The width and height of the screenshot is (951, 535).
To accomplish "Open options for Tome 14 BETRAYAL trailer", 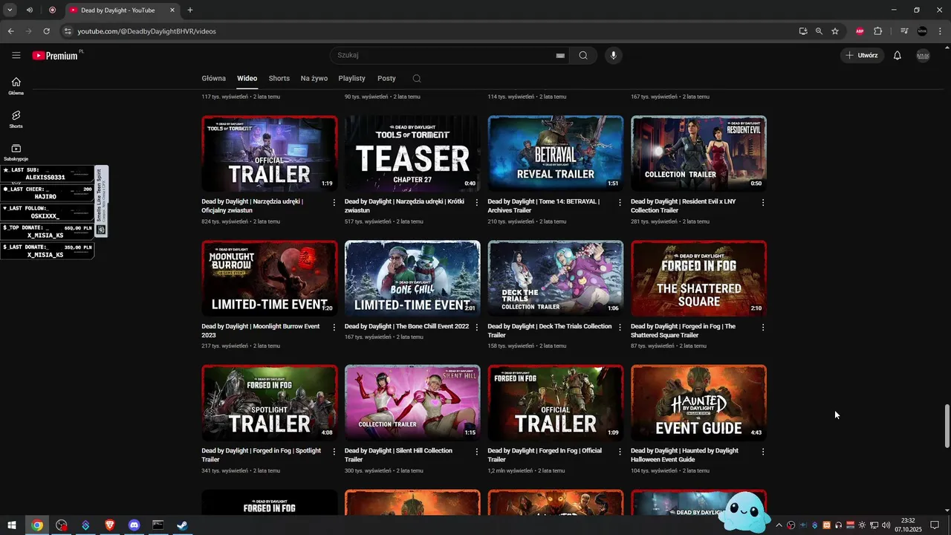I will pyautogui.click(x=620, y=202).
